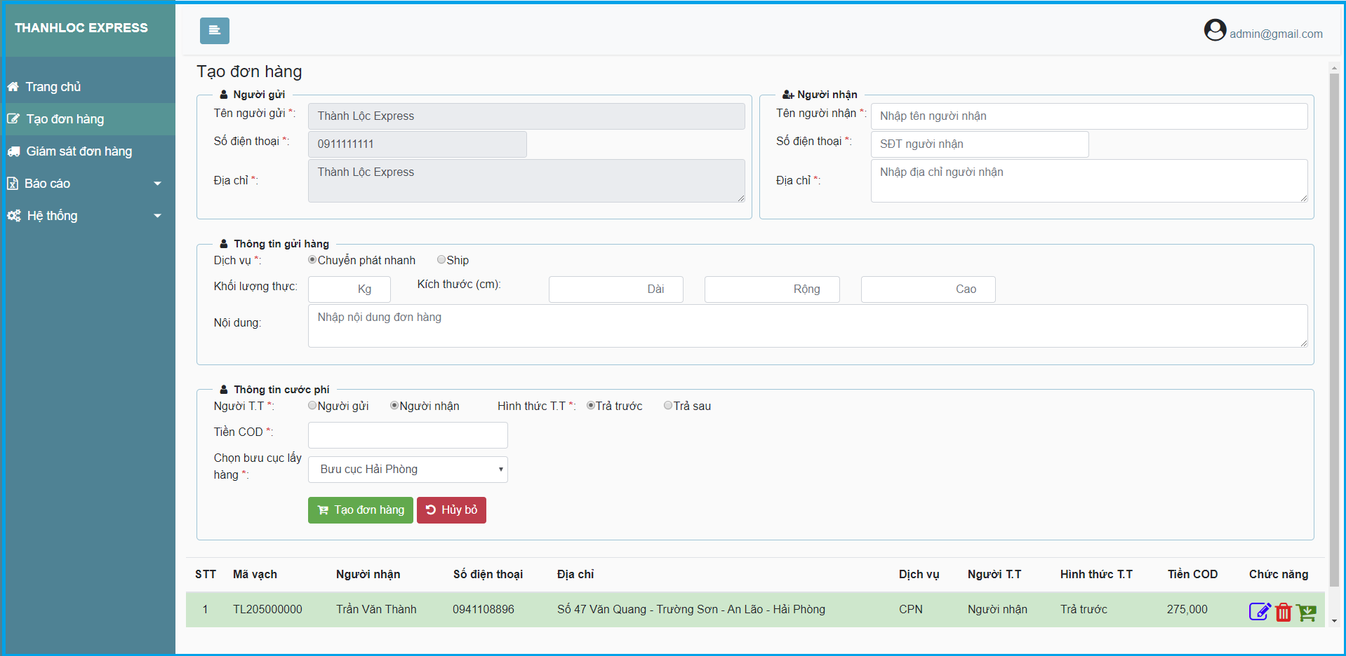Click the edit icon beside Tạo đơn hàng
Screen dimensions: 1346x656
click(13, 119)
